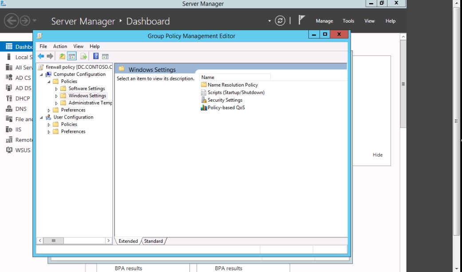
Task: Click the Scripts (Startup/Shutdown) icon
Action: 204,92
